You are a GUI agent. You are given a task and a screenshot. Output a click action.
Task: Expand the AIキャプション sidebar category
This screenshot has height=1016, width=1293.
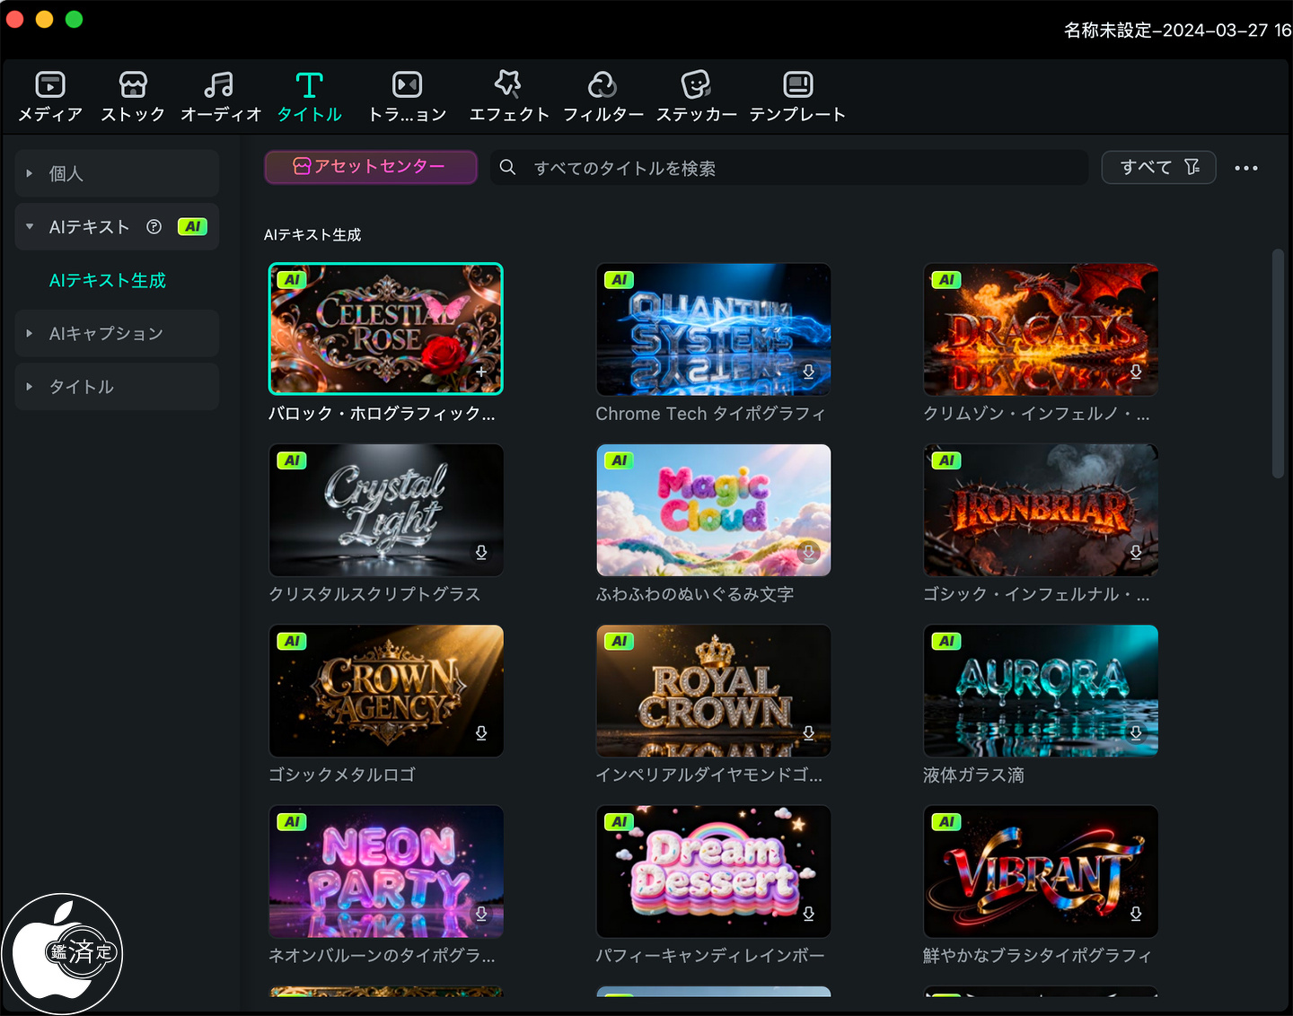pyautogui.click(x=30, y=334)
